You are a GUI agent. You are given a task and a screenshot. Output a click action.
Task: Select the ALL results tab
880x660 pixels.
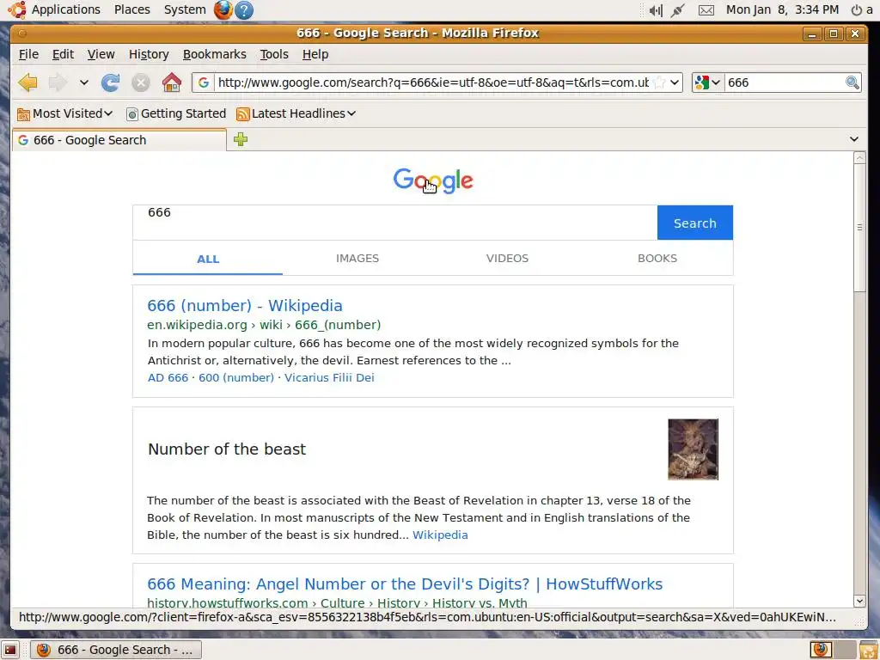coord(208,259)
